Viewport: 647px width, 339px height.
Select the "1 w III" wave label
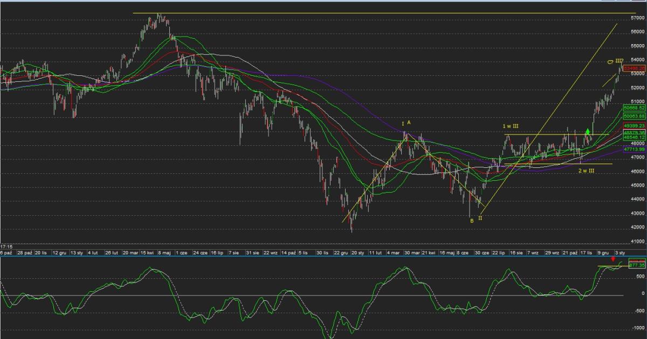tap(511, 126)
